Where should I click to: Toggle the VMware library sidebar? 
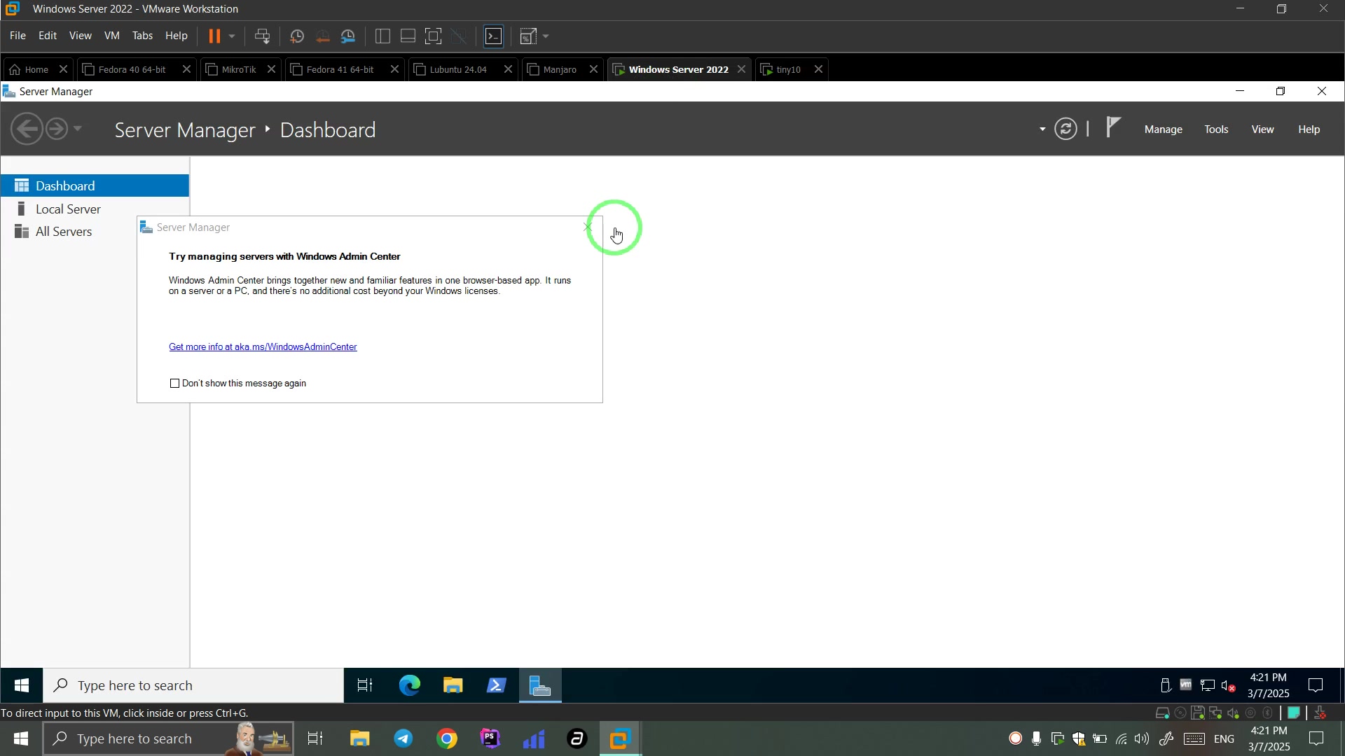[382, 36]
